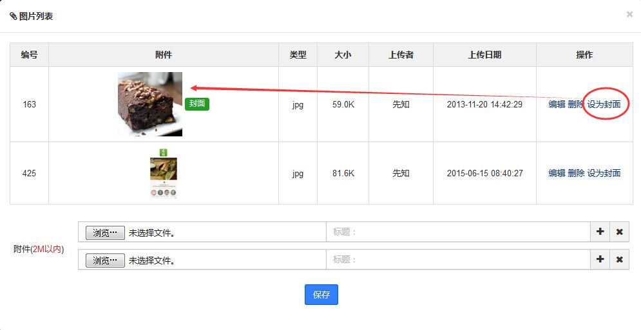Focus the first 标题 input field
Viewport: 641px width, 330px height.
pyautogui.click(x=458, y=232)
